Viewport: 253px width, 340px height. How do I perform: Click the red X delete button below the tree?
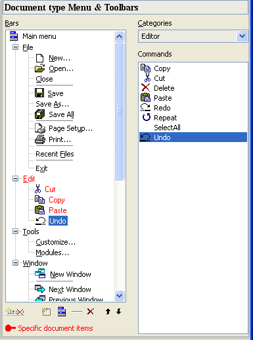tap(91, 312)
